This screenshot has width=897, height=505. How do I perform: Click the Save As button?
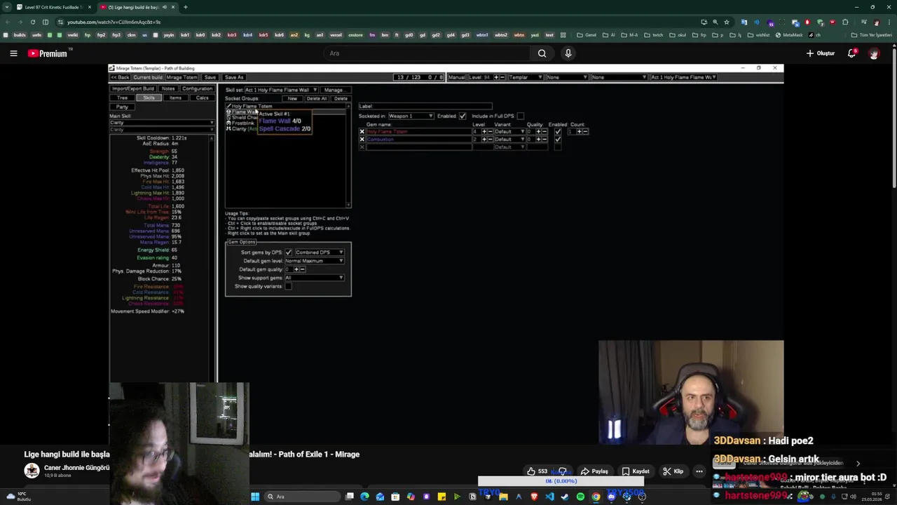coord(234,77)
